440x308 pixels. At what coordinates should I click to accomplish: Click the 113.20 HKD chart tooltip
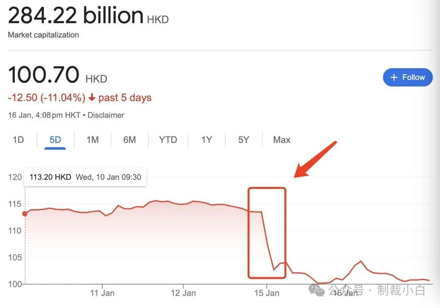[x=85, y=177]
